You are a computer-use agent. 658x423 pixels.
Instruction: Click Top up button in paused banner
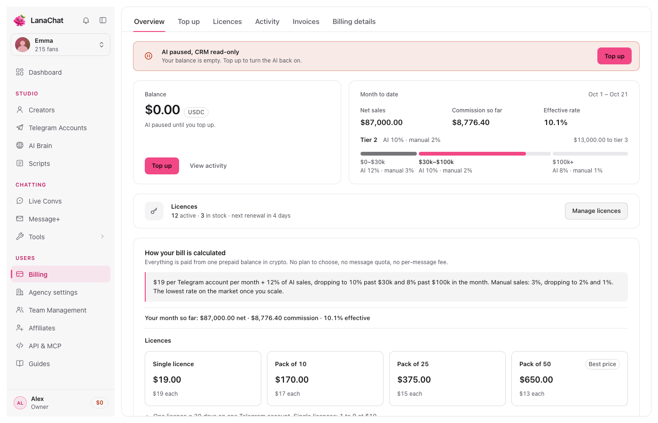point(614,56)
